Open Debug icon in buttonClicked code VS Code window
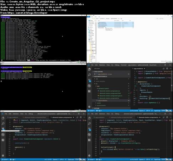This screenshot has width=173, height=161. pyautogui.click(x=89, y=135)
